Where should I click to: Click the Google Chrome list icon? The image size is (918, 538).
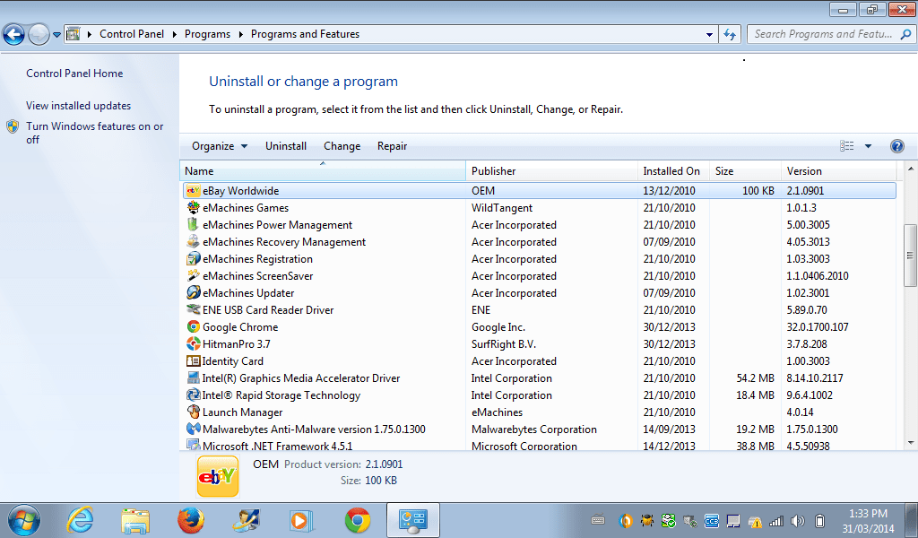tap(194, 326)
